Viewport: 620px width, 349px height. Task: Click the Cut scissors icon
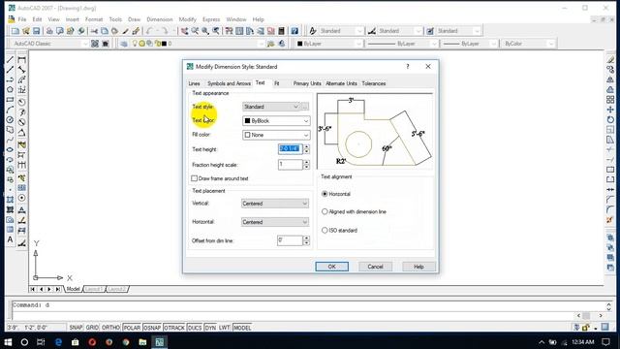(94, 31)
